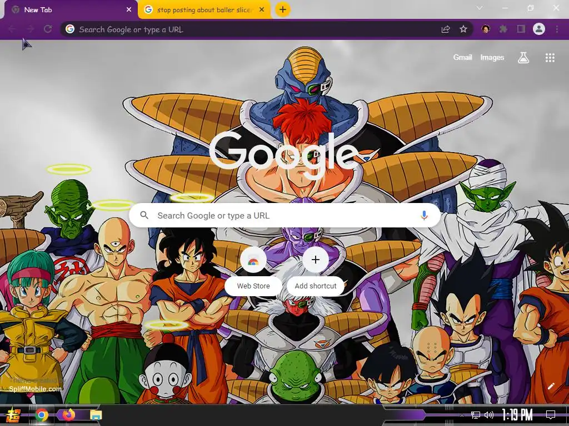Show hidden tray icons chevron

(462, 415)
